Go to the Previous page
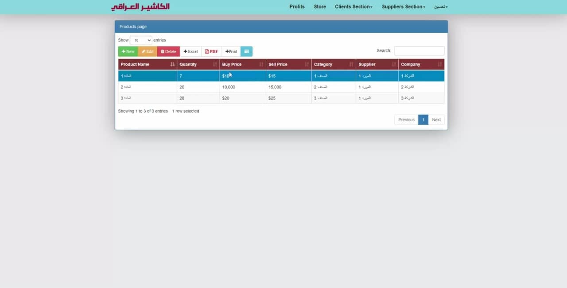Screen dimensions: 567x288 coord(406,120)
